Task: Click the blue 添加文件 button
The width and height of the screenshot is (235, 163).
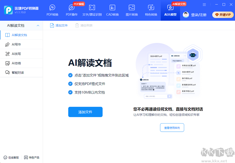Action: coord(85,112)
